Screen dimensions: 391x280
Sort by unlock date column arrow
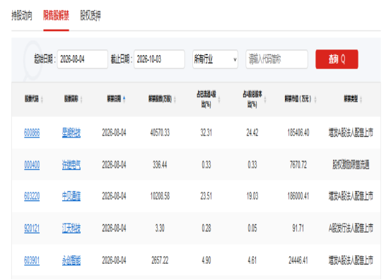pos(124,99)
